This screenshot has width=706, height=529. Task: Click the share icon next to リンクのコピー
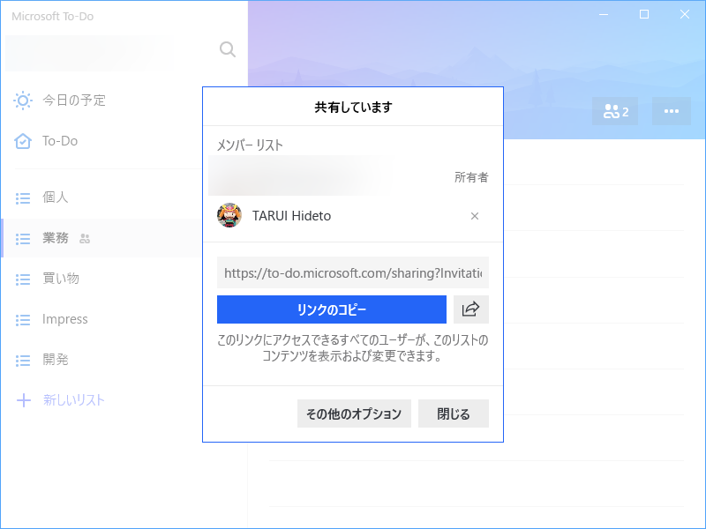click(471, 309)
